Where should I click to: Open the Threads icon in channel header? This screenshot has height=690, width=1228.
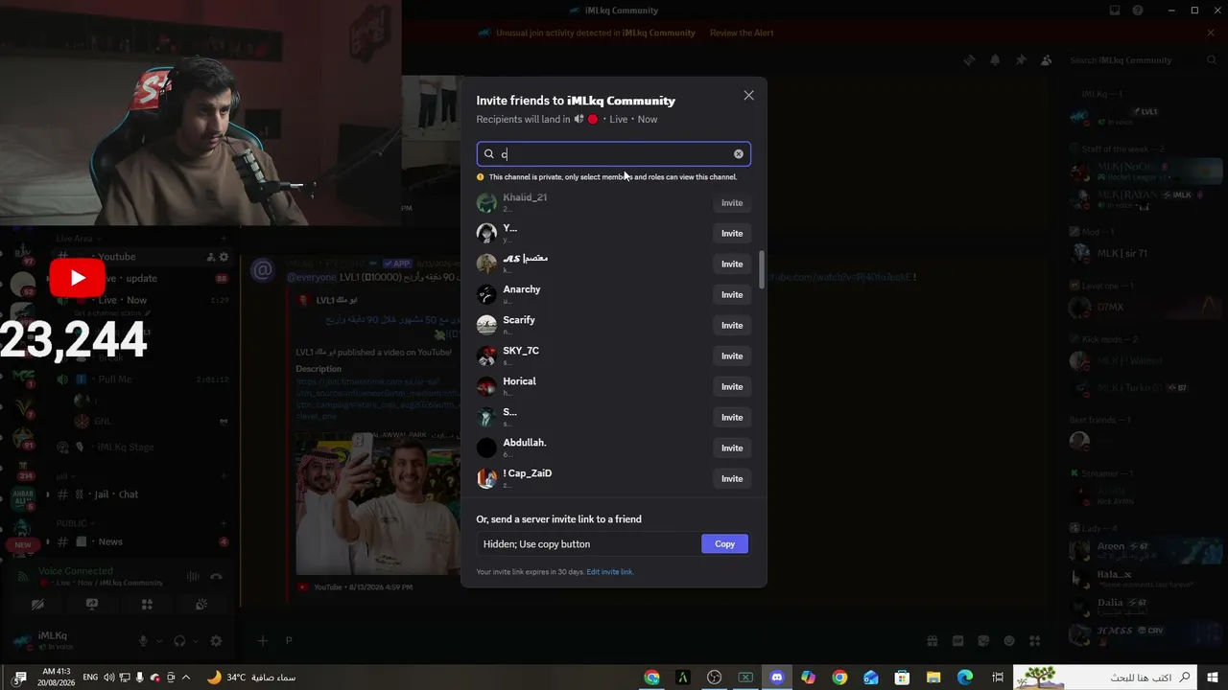(970, 60)
